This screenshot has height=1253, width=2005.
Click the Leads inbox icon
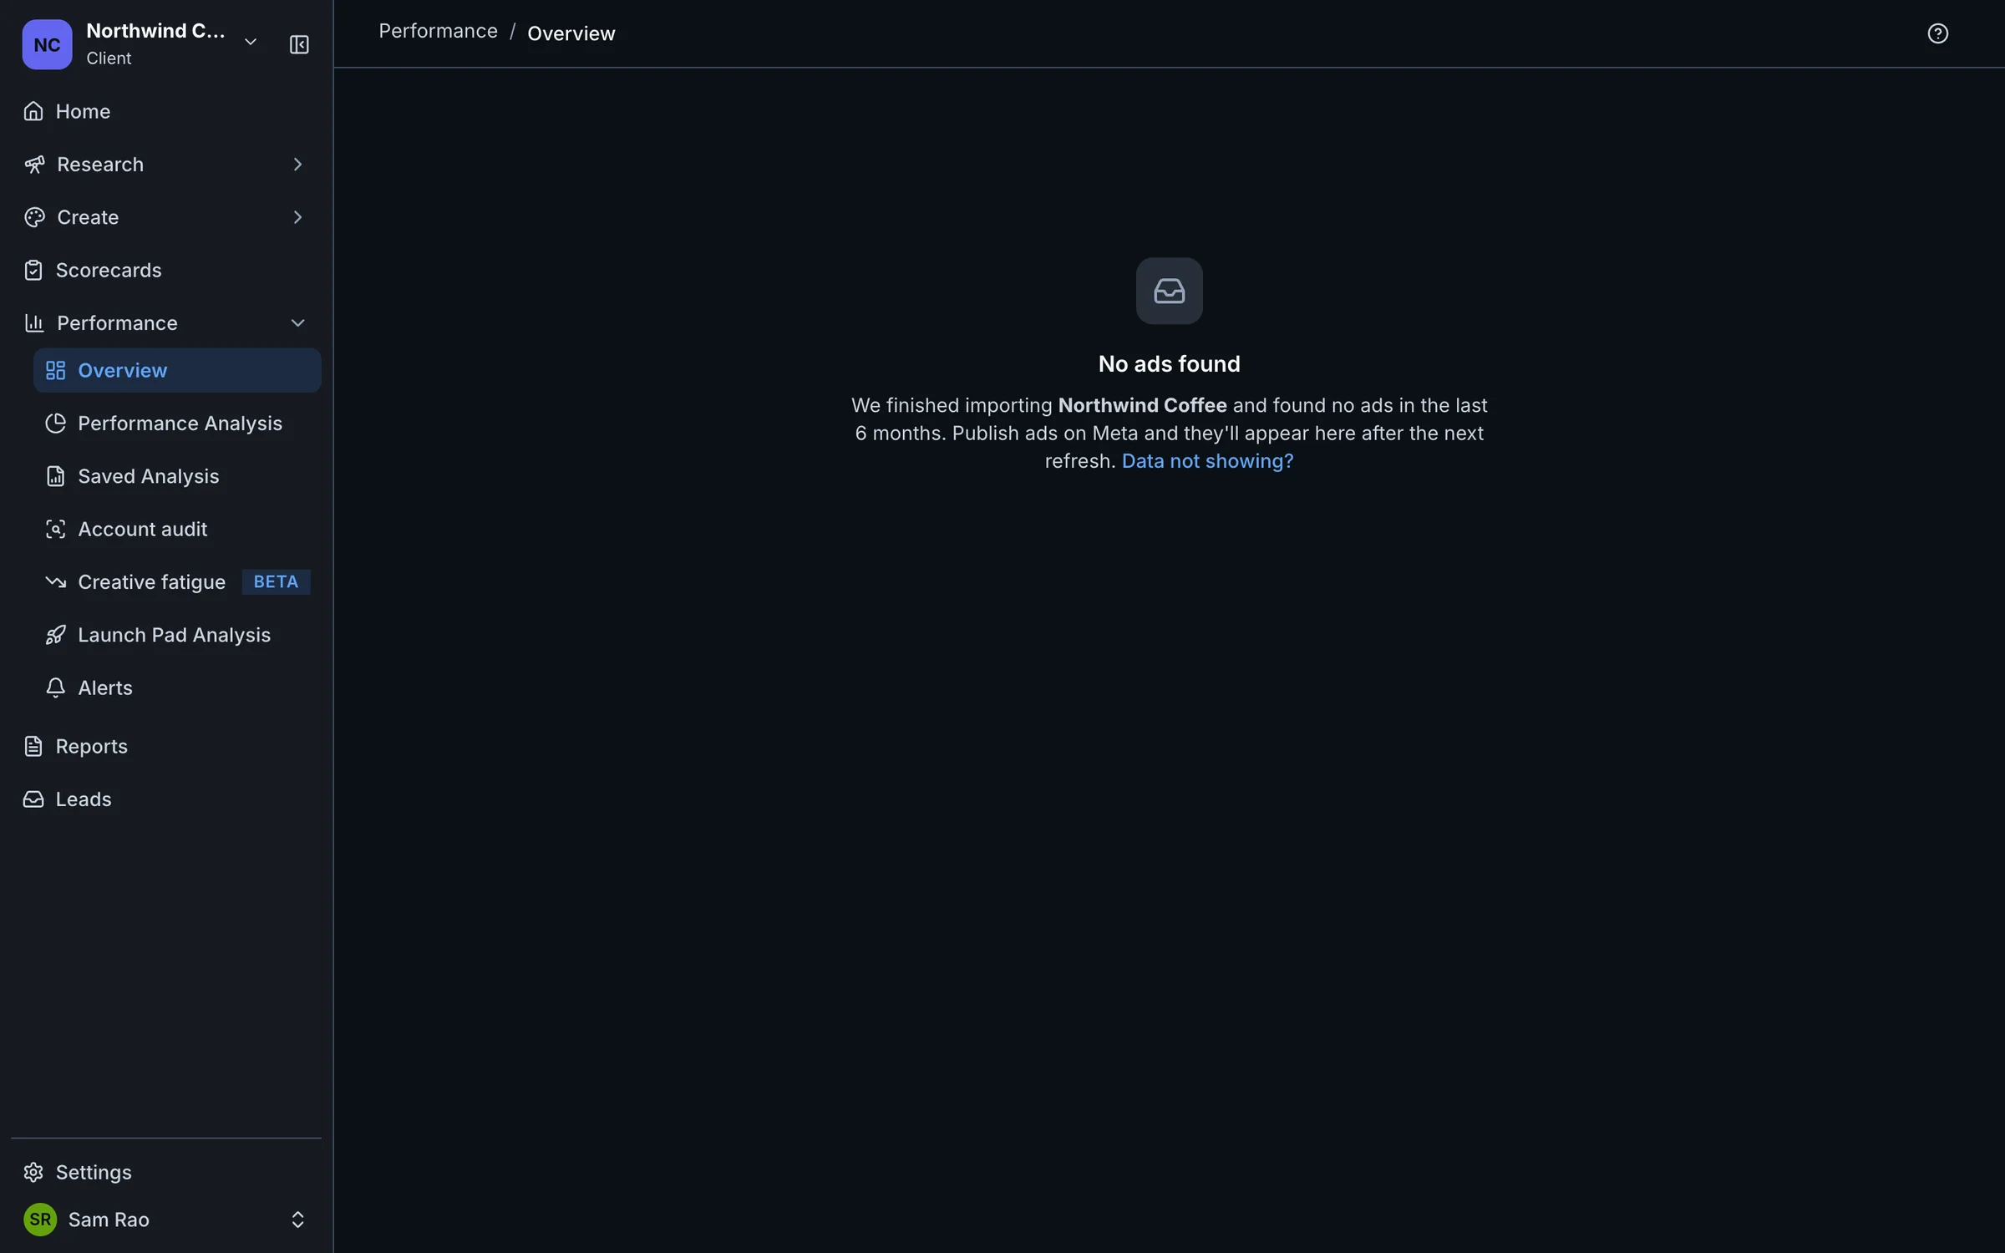click(x=33, y=799)
